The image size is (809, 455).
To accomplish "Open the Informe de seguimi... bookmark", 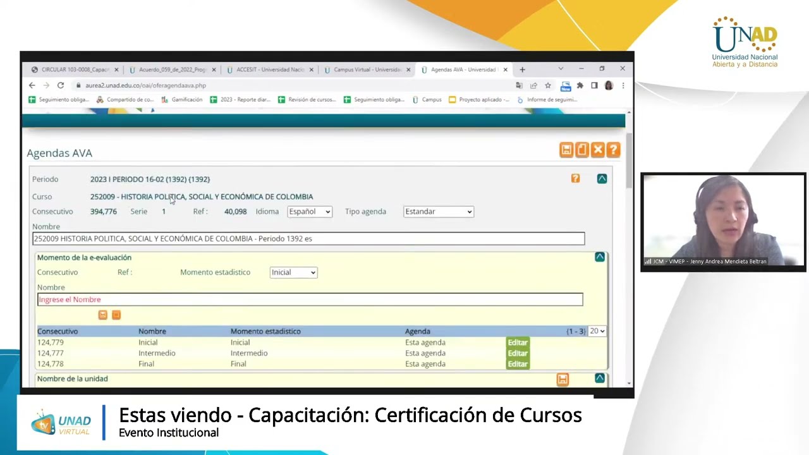I will (547, 100).
